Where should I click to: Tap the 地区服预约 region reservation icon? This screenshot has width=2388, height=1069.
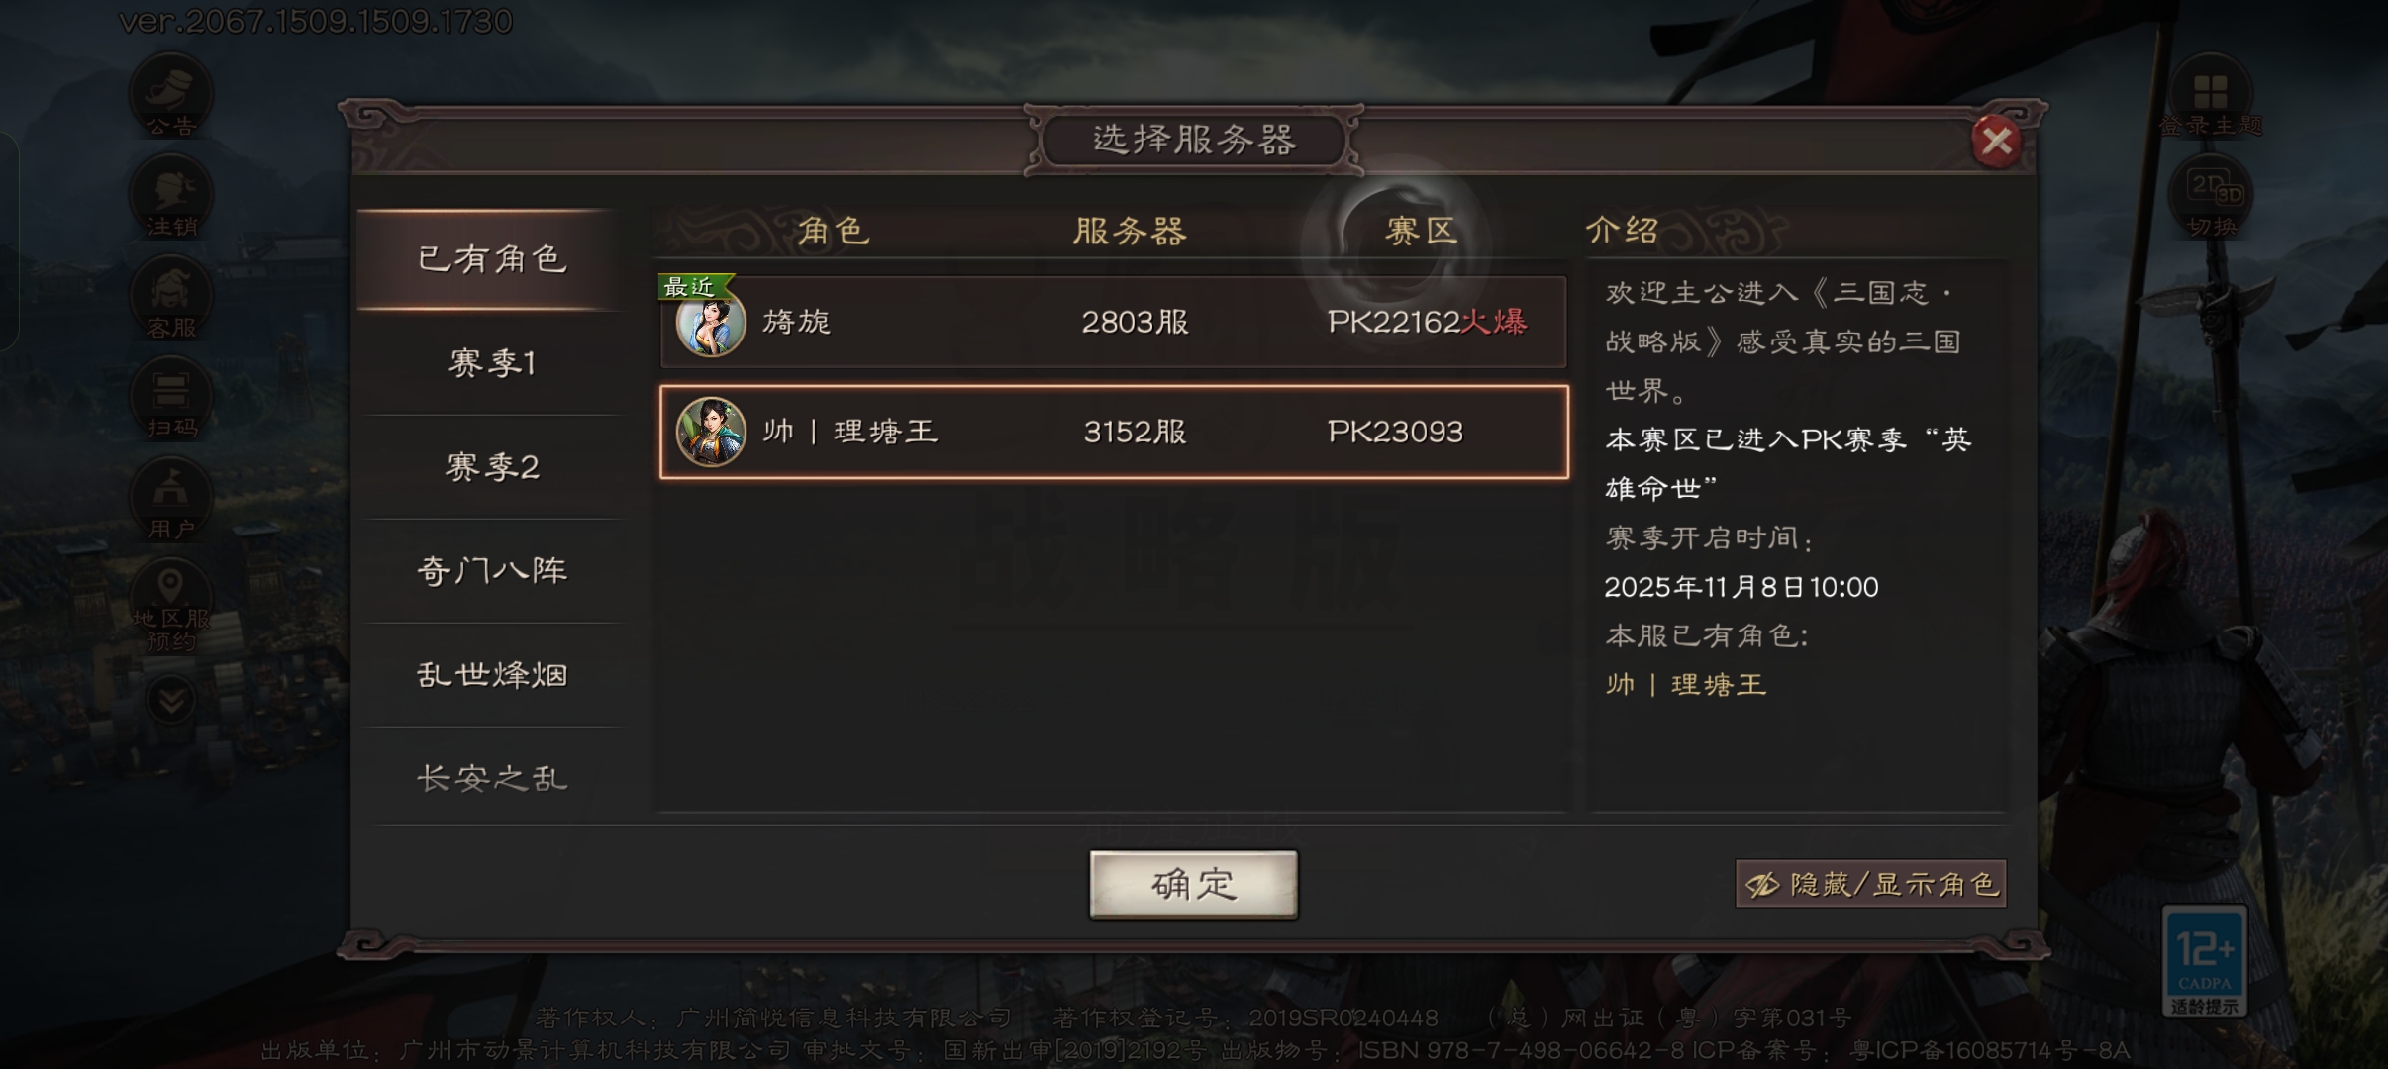click(171, 605)
